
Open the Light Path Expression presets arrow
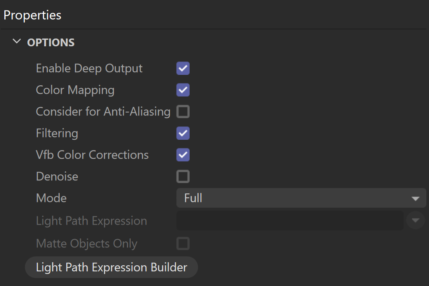415,220
